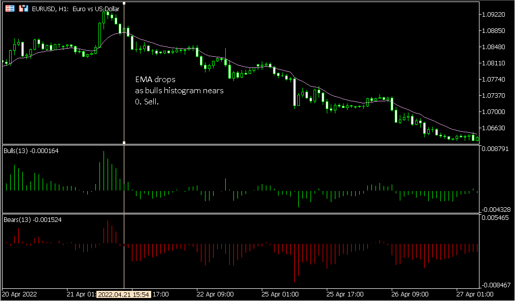
Task: Click the vertical line bottom handle
Action: click(x=124, y=142)
